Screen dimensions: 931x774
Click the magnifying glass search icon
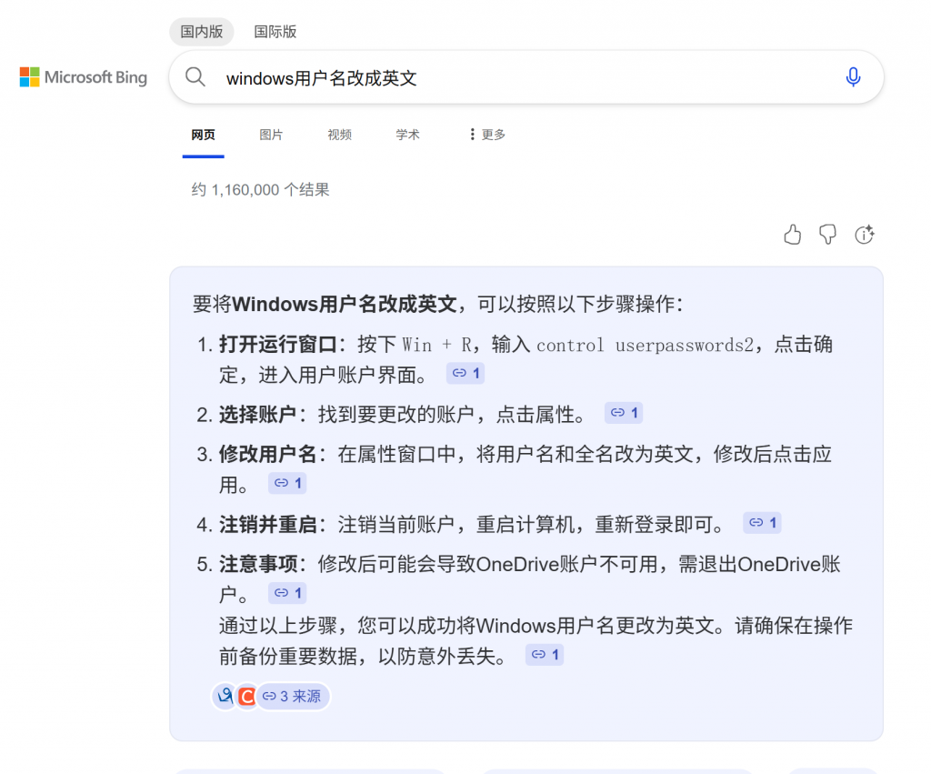coord(195,77)
